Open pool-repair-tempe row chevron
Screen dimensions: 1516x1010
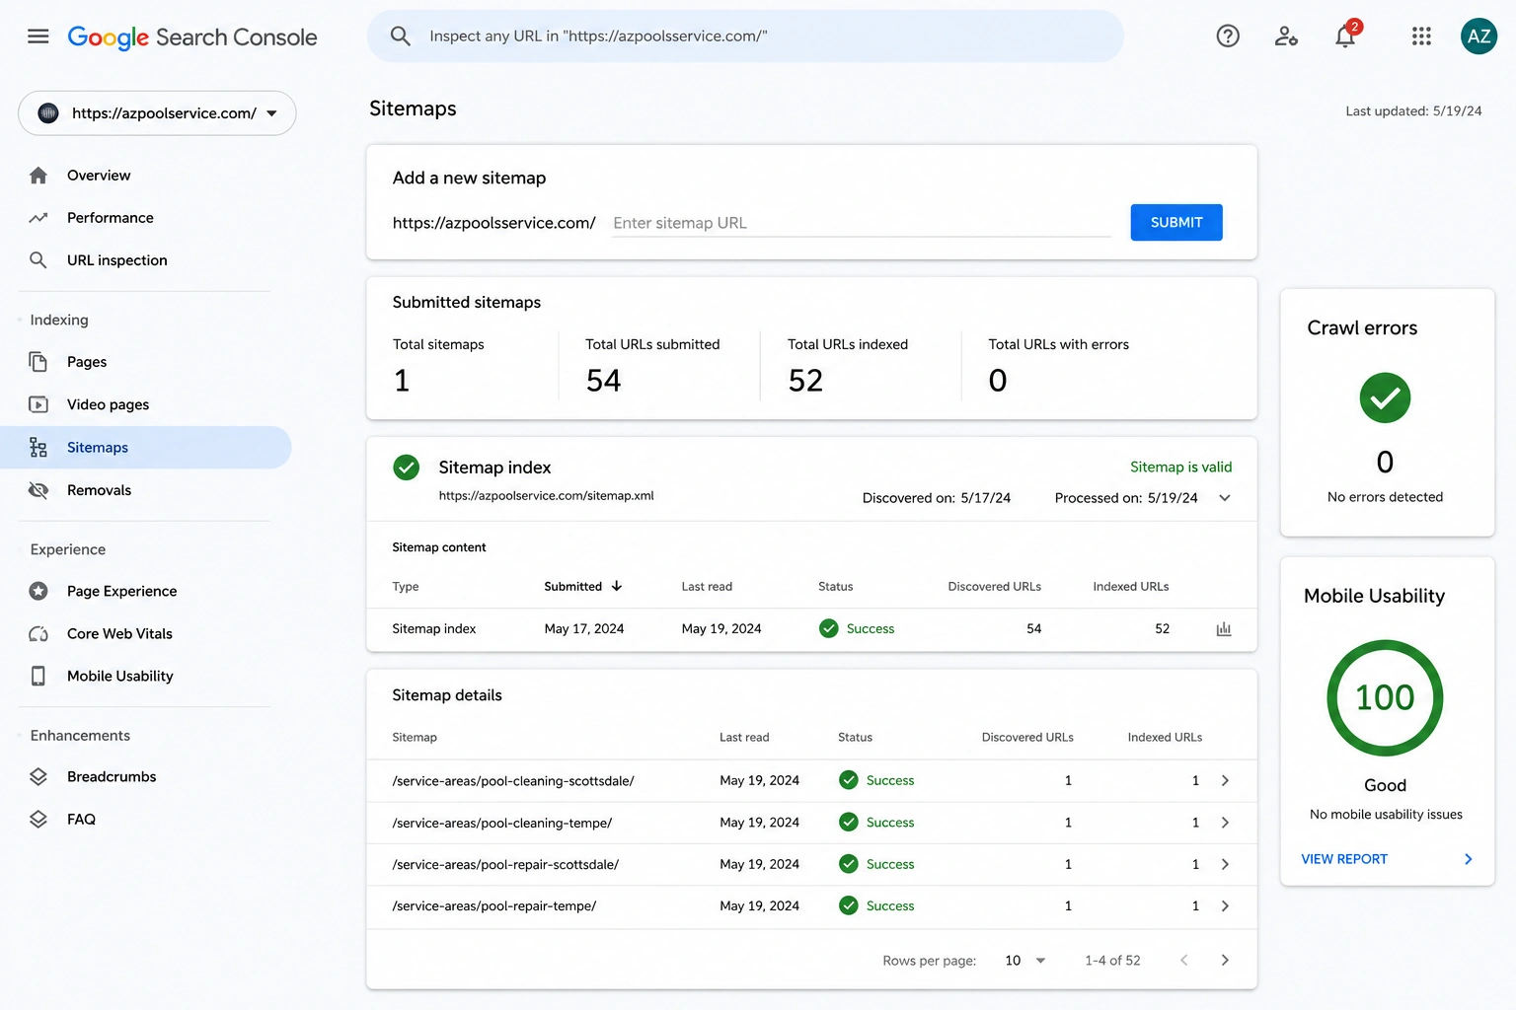pyautogui.click(x=1225, y=905)
